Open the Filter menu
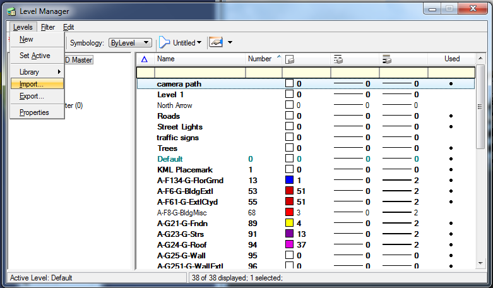Image resolution: width=493 pixels, height=288 pixels. pyautogui.click(x=48, y=27)
